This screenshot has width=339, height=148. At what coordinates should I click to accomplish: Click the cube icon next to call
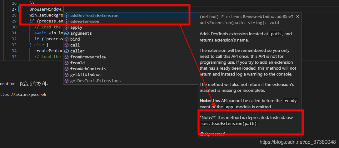pos(67,45)
